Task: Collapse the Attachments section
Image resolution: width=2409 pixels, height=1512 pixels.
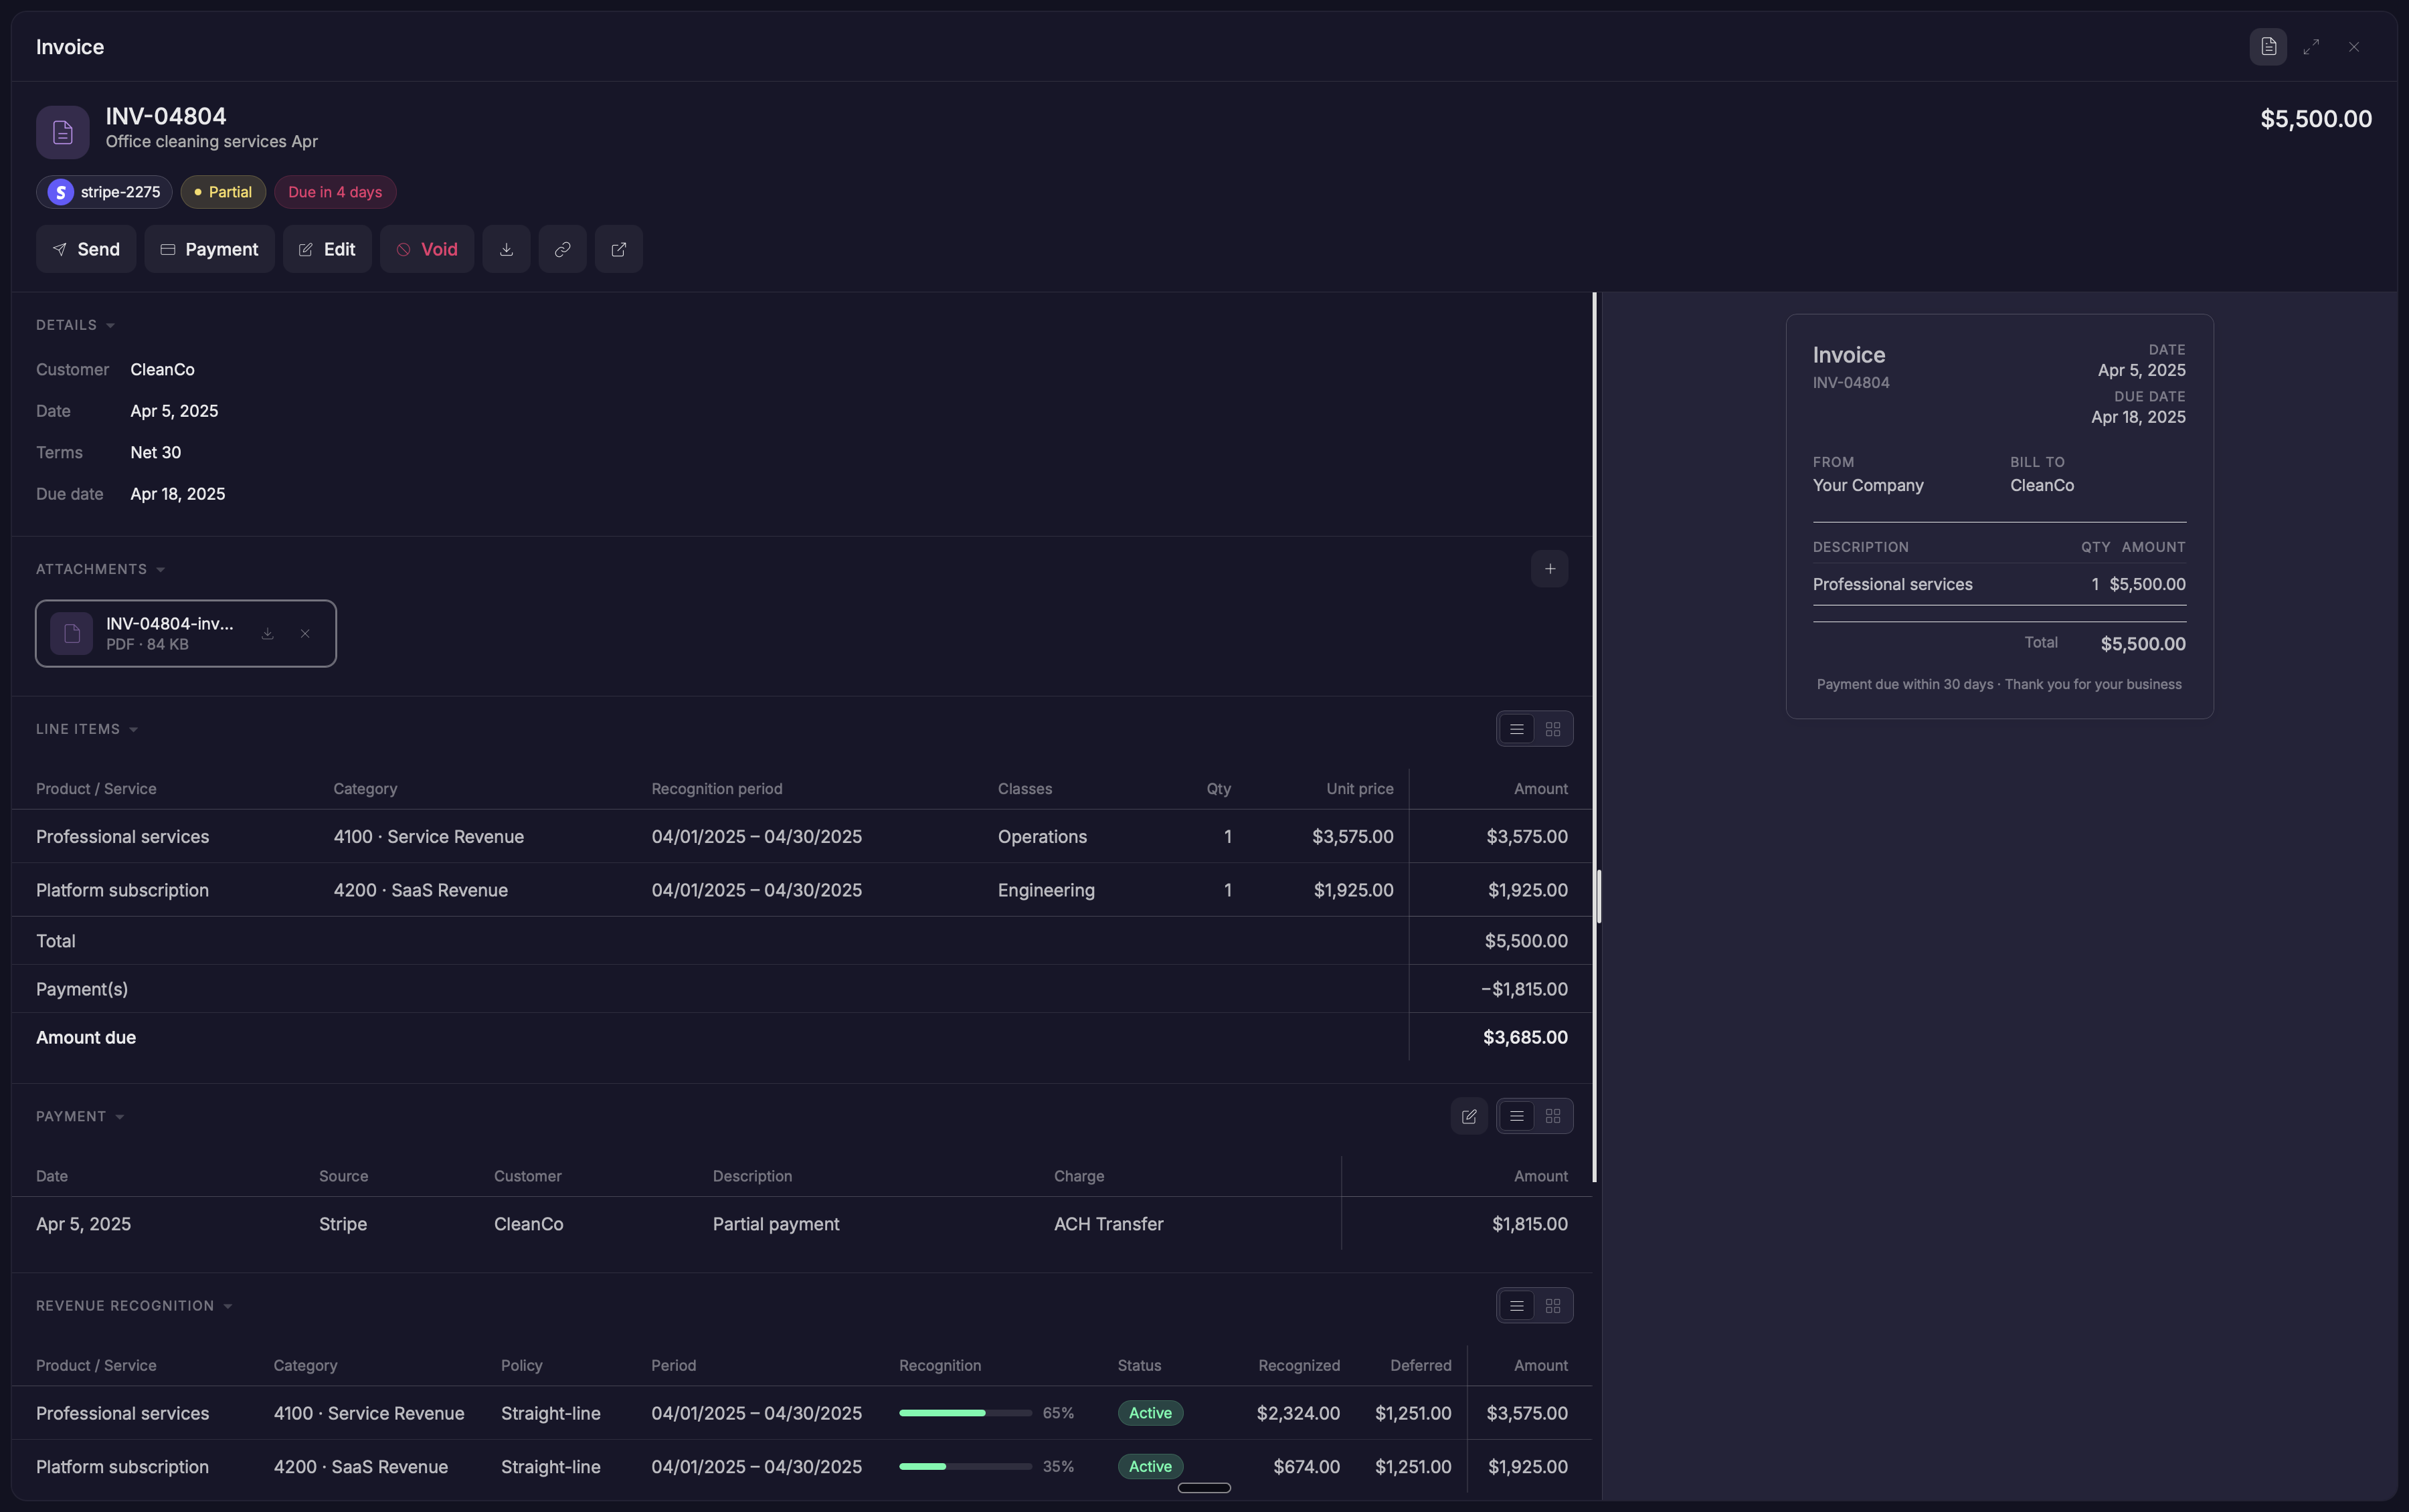Action: click(x=101, y=569)
